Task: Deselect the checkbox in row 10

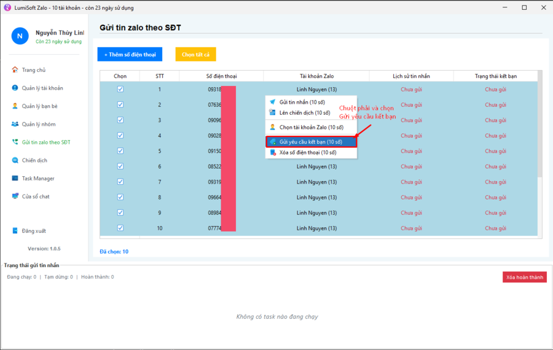Action: 120,228
